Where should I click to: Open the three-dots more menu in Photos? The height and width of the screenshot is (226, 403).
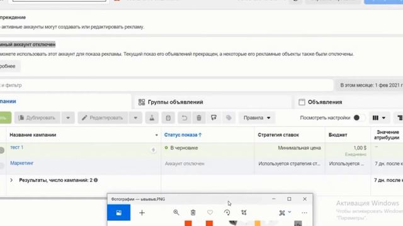click(304, 213)
